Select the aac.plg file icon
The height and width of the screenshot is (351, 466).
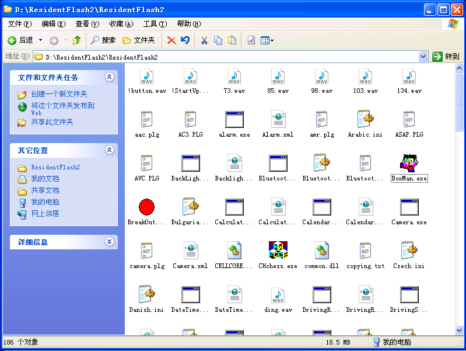tap(146, 119)
